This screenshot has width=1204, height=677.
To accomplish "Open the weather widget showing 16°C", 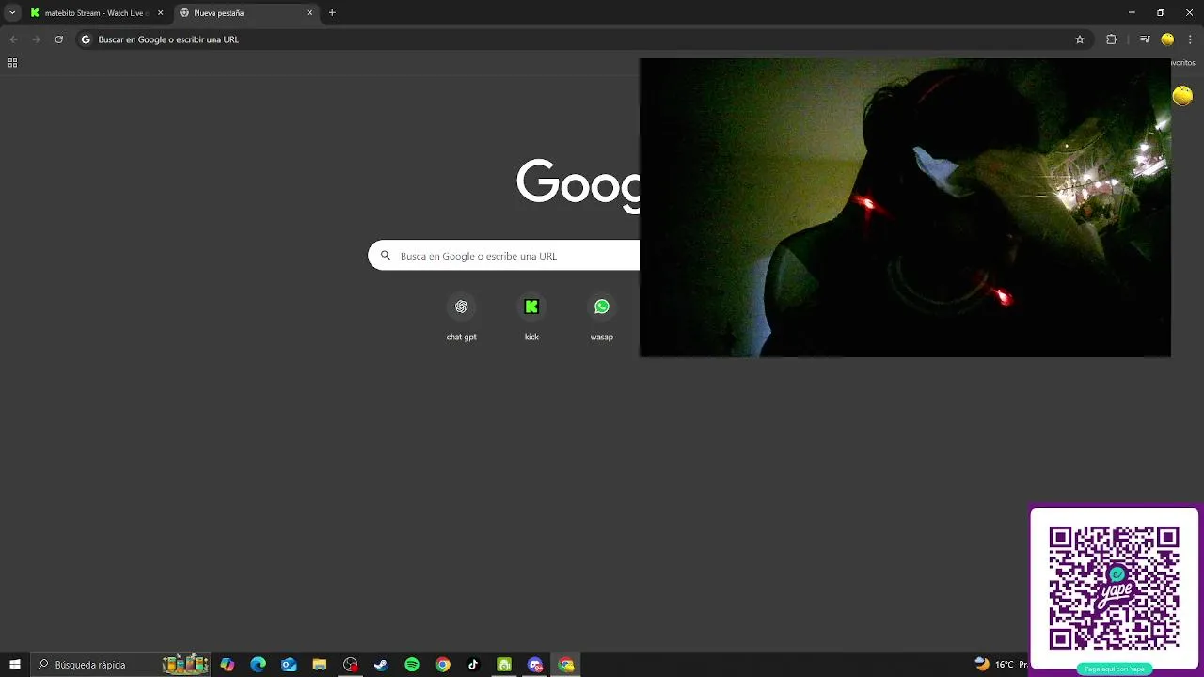I will point(999,664).
